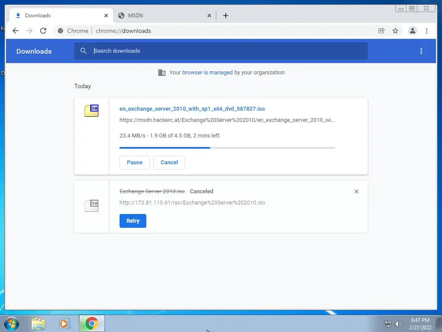The height and width of the screenshot is (332, 442).
Task: Click the chrome://downloads address text
Action: pyautogui.click(x=123, y=31)
